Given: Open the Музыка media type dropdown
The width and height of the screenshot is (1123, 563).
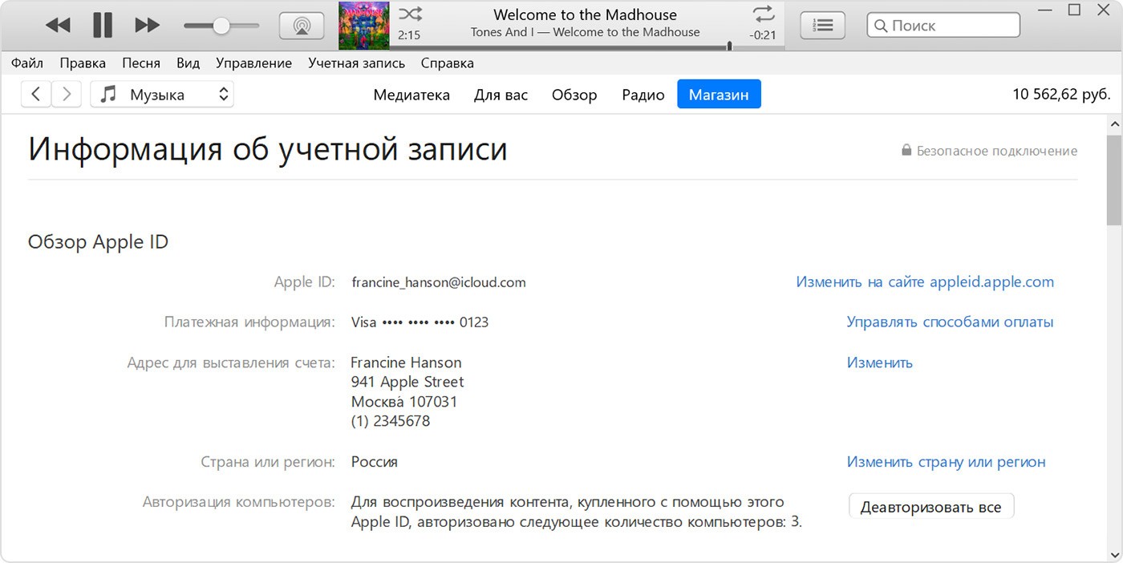Looking at the screenshot, I should 162,95.
